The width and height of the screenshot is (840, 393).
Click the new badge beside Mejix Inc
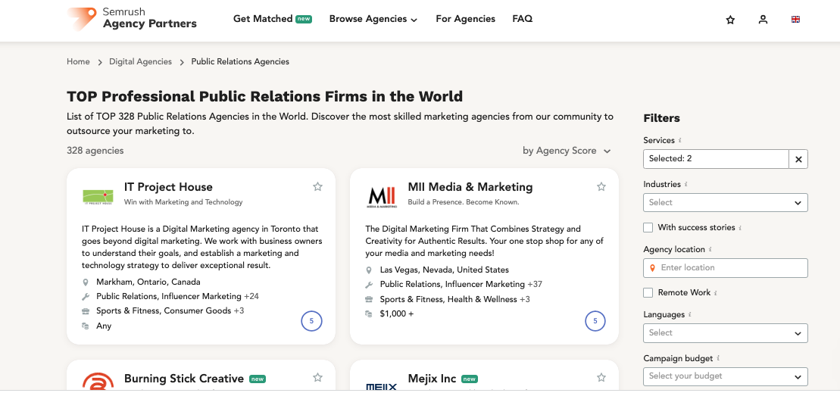pyautogui.click(x=470, y=379)
